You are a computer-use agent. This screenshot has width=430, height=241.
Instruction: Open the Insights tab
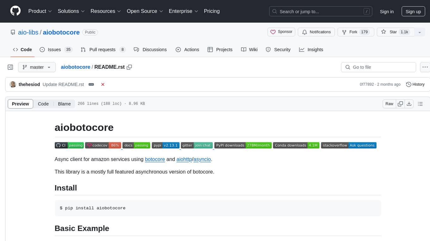pos(311,50)
